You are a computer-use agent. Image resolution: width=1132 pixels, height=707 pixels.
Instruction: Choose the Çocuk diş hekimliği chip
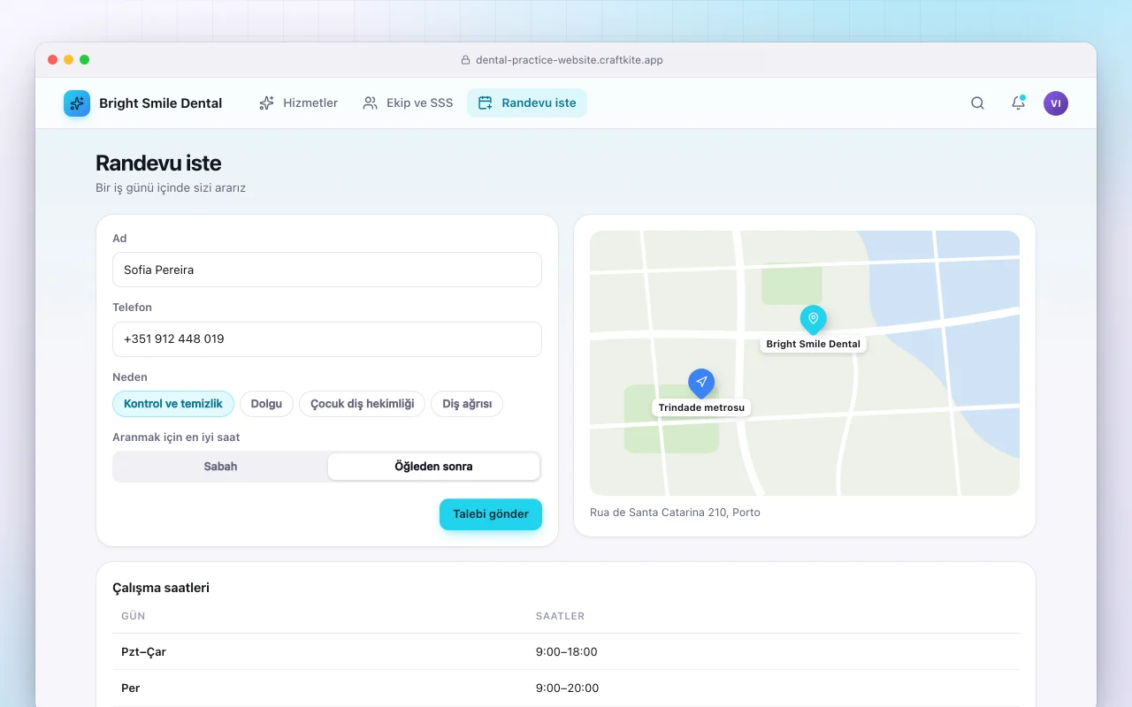tap(362, 404)
